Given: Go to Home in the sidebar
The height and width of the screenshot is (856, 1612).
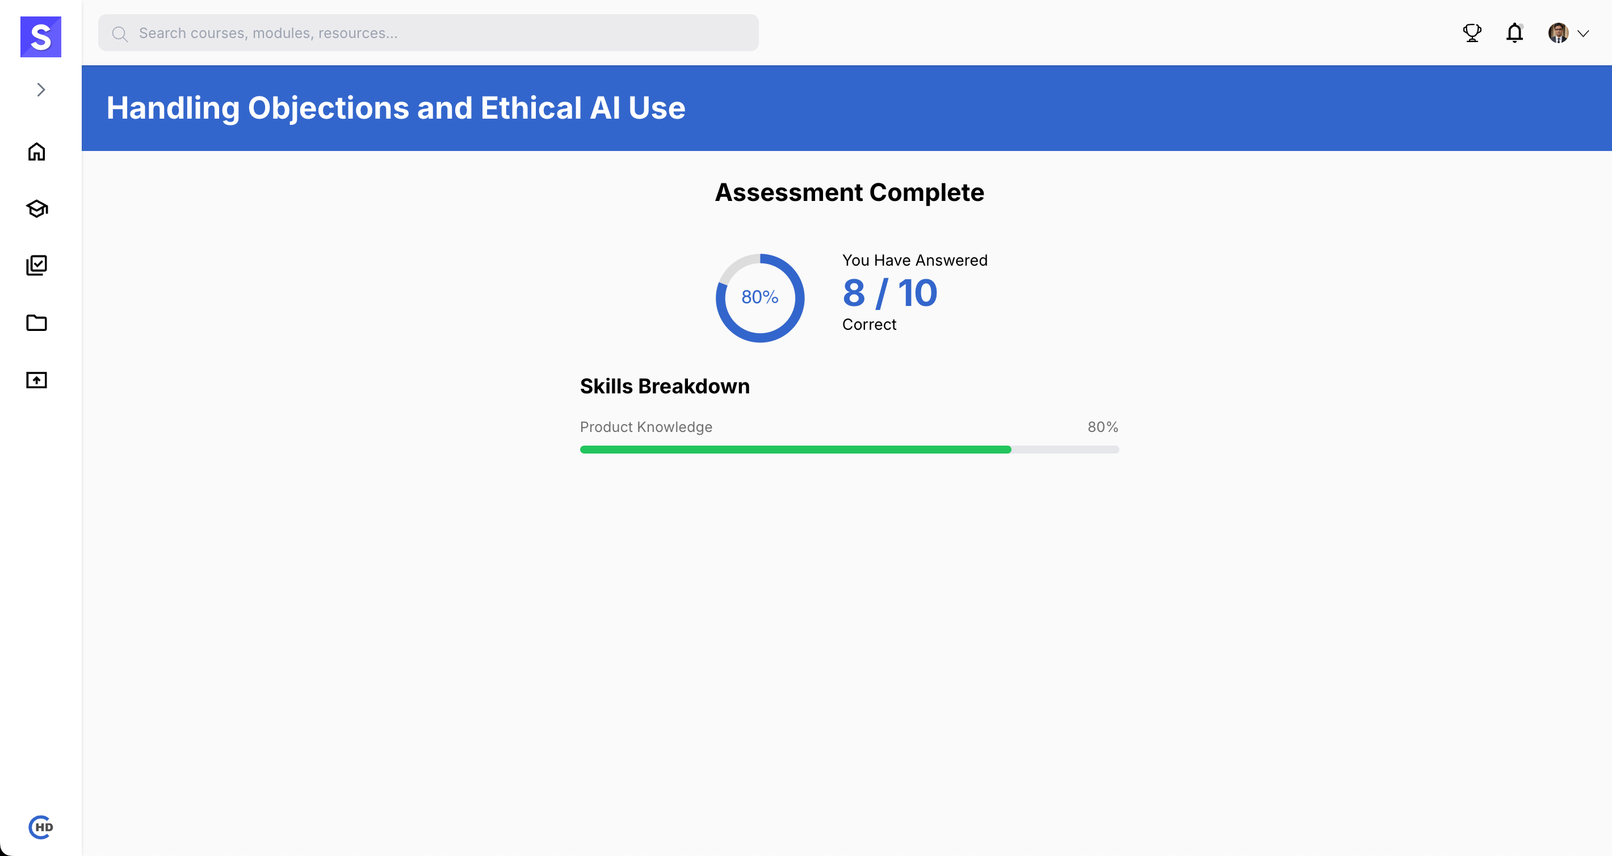Looking at the screenshot, I should [x=37, y=152].
